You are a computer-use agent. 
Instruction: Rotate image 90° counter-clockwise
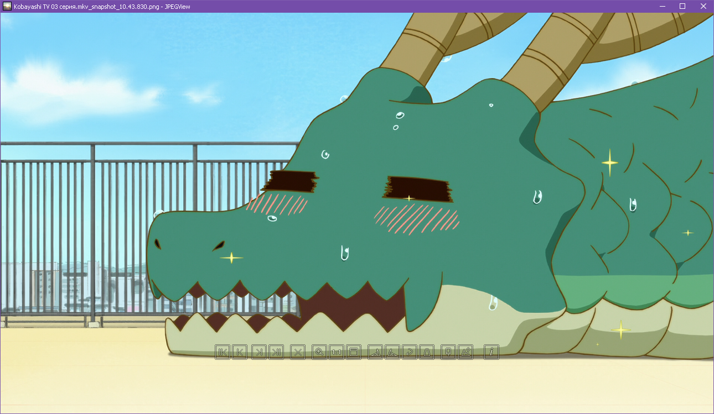click(x=392, y=352)
